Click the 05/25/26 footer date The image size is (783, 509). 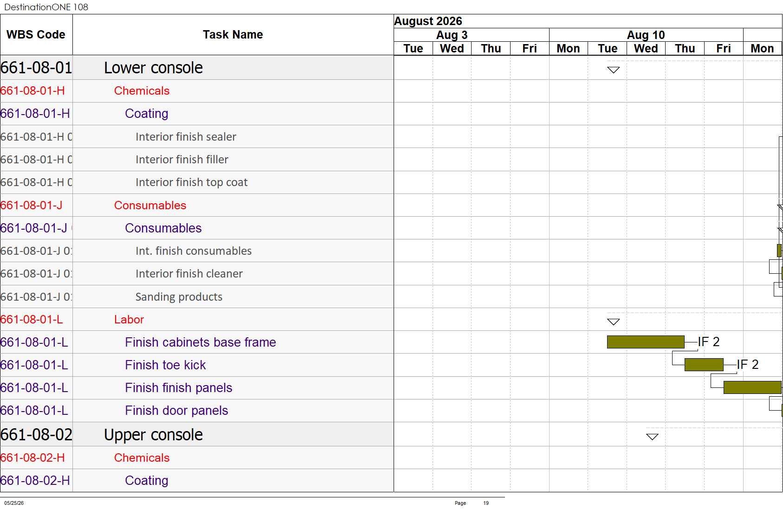tap(14, 503)
